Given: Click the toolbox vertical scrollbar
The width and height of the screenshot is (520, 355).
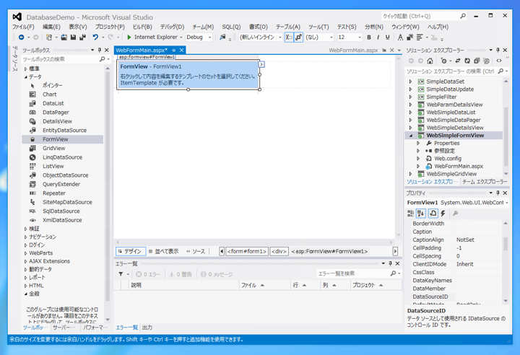Looking at the screenshot, I should 108,194.
